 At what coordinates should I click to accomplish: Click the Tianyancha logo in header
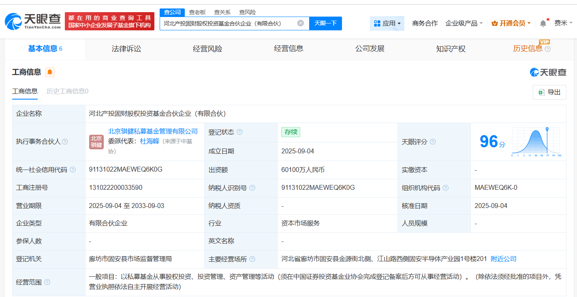pos(33,21)
